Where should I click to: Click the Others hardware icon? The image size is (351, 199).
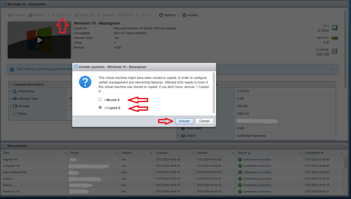183,136
